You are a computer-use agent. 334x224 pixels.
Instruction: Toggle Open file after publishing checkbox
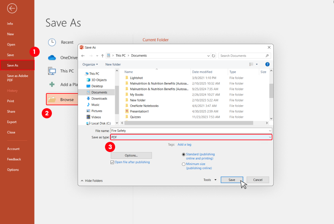click(112, 162)
